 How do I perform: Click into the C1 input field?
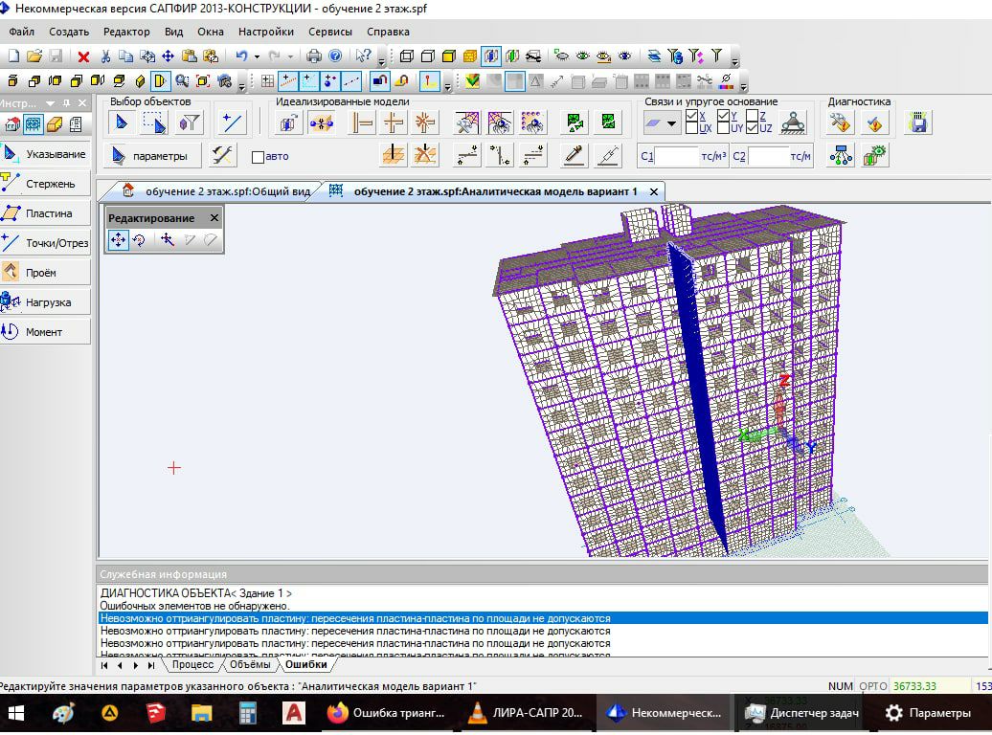point(676,156)
